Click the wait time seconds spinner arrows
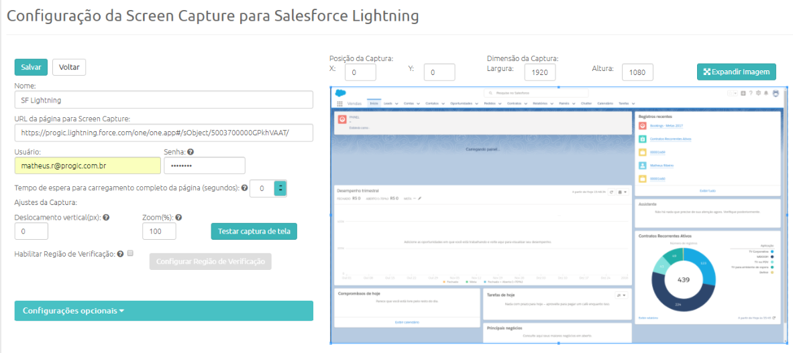793x353 pixels. coord(280,188)
